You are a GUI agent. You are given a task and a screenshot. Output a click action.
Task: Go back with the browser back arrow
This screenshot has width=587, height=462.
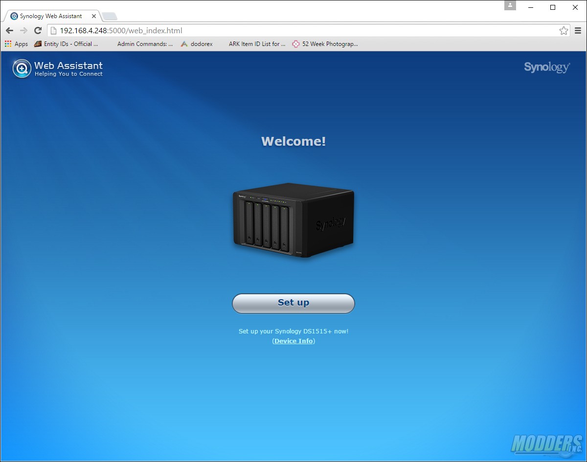tap(9, 30)
